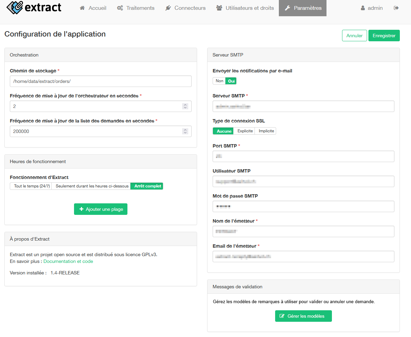Adjust orchestrator update frequency spinner

click(x=185, y=106)
